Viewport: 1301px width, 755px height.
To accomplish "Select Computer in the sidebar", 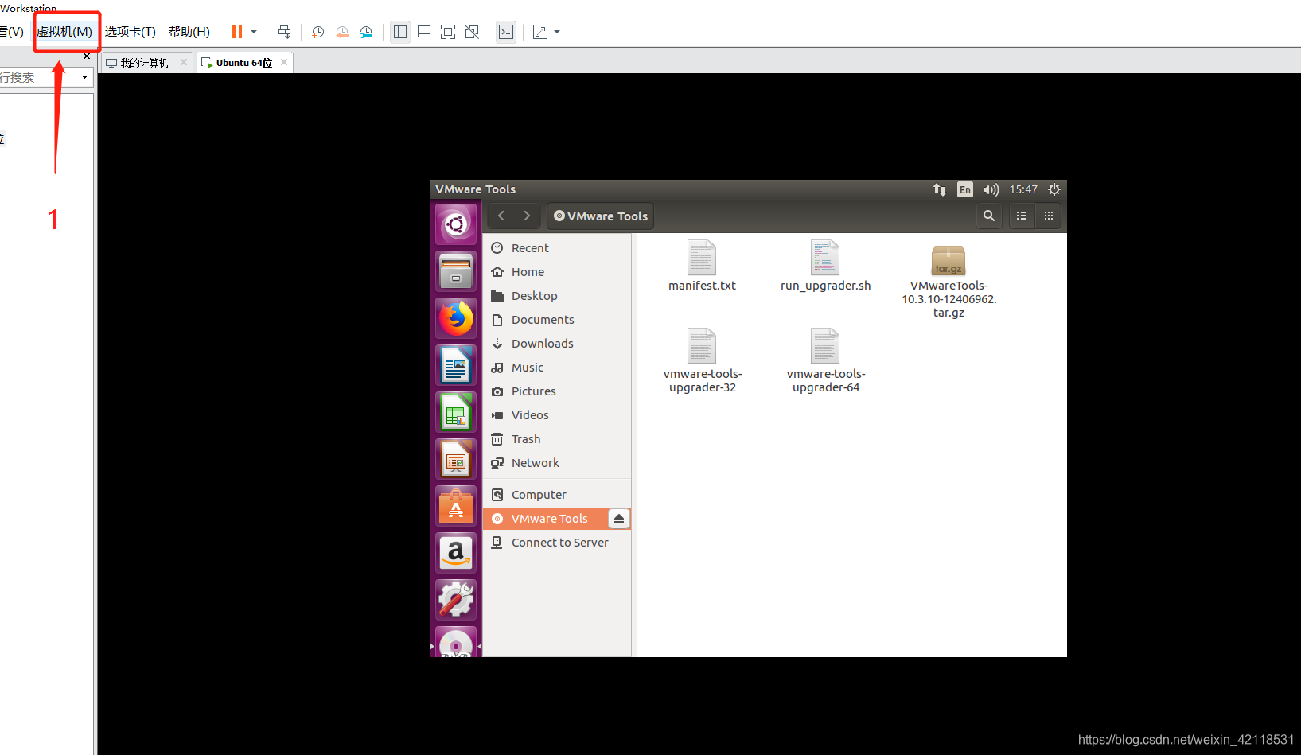I will [x=557, y=495].
